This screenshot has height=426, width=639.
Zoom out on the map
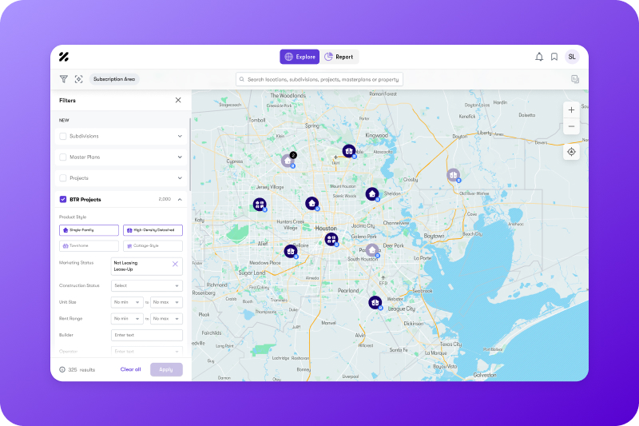pos(571,126)
